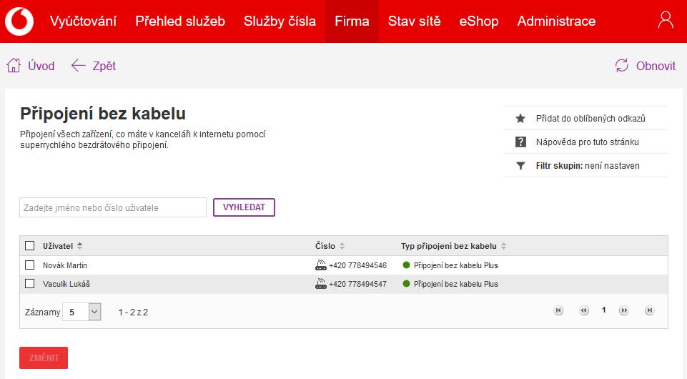Screen dimensions: 687x379
Task: Check the box for Vaculík Lukáš
Action: point(30,284)
